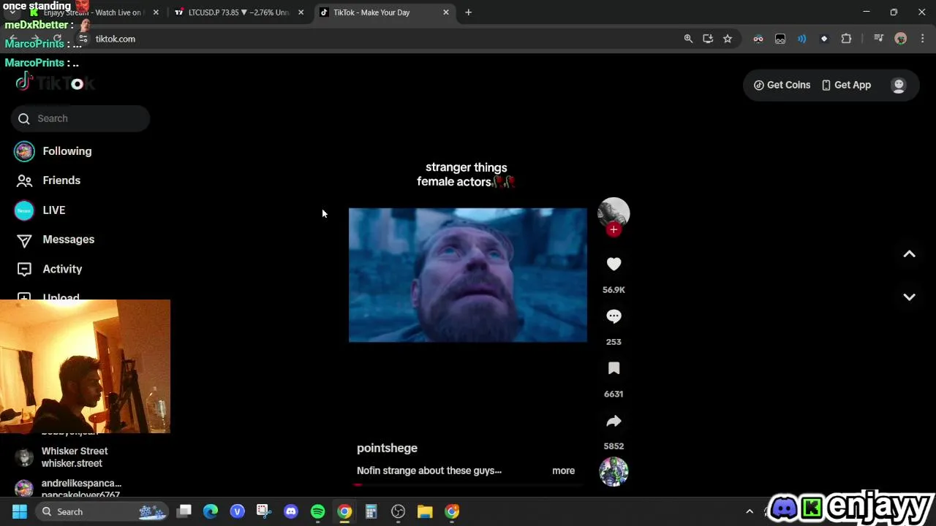
Task: Share the video using the arrow icon
Action: pos(614,421)
